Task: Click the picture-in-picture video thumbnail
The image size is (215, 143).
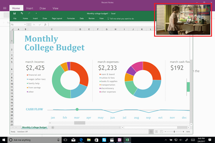Action: coord(183,20)
